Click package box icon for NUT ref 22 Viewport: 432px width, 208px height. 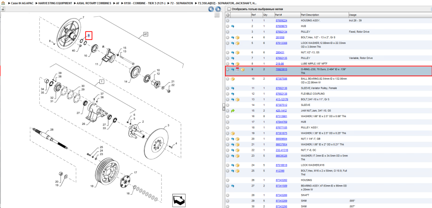[x=238, y=150]
